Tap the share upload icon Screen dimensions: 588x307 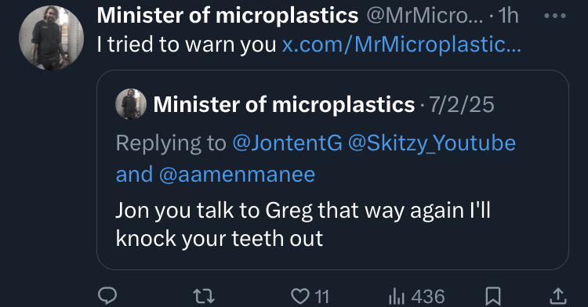(x=558, y=296)
